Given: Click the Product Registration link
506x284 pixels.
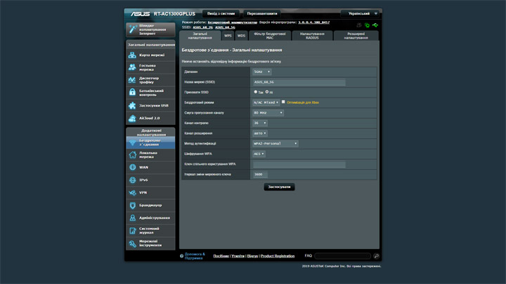Looking at the screenshot, I should point(278,256).
